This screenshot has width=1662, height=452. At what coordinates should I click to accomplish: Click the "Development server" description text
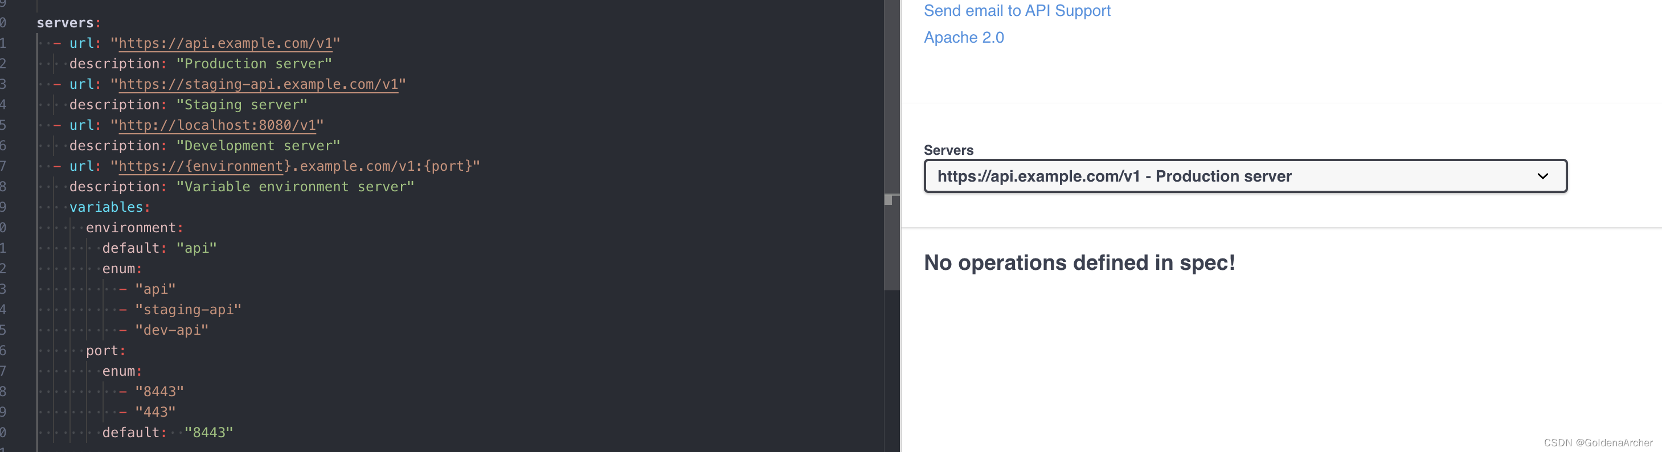(258, 146)
